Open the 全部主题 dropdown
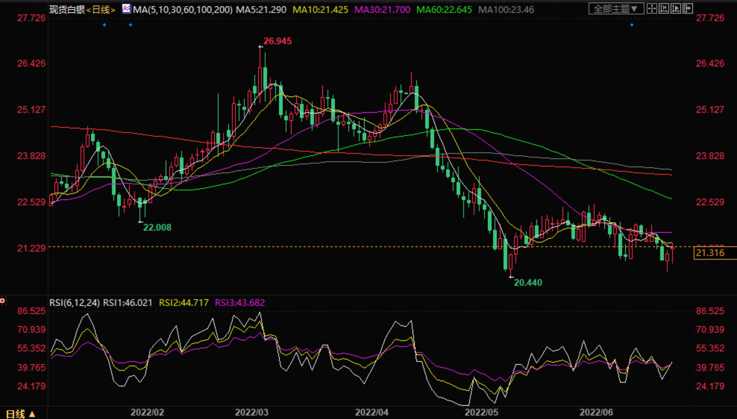 616,8
